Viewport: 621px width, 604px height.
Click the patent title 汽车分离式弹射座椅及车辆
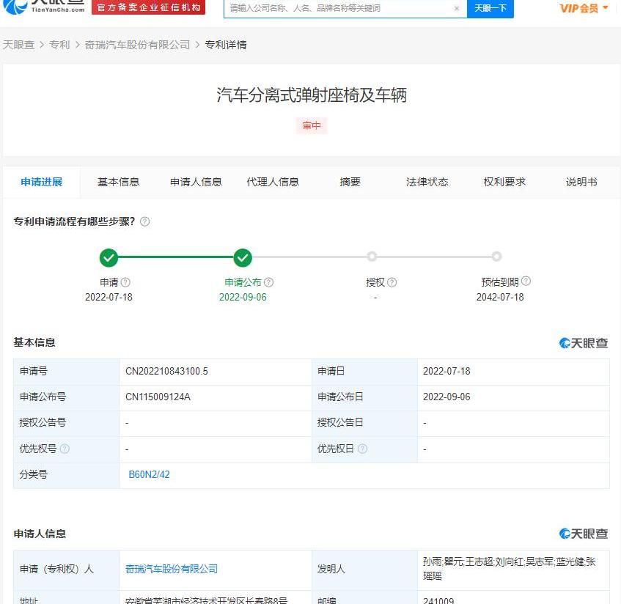coord(312,95)
